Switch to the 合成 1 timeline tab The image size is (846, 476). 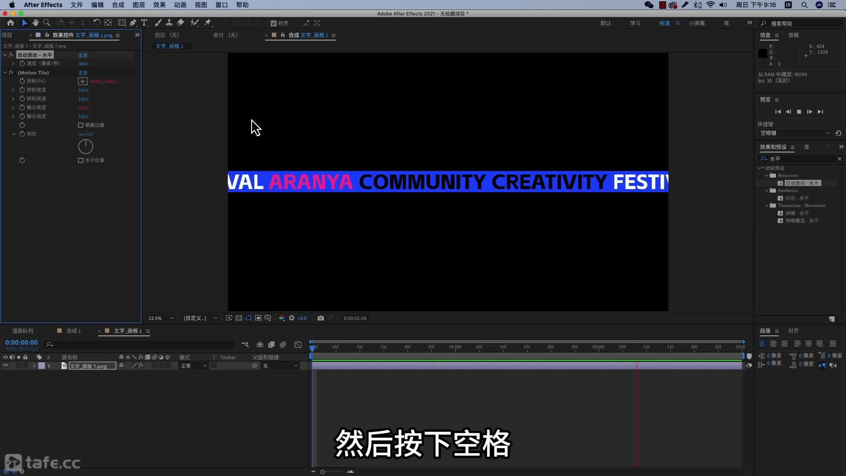[x=73, y=331]
